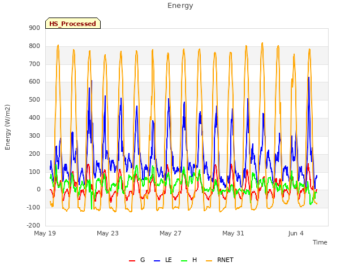
Task: Click the Energy (W/m2) axis label
Action: pyautogui.click(x=7, y=127)
